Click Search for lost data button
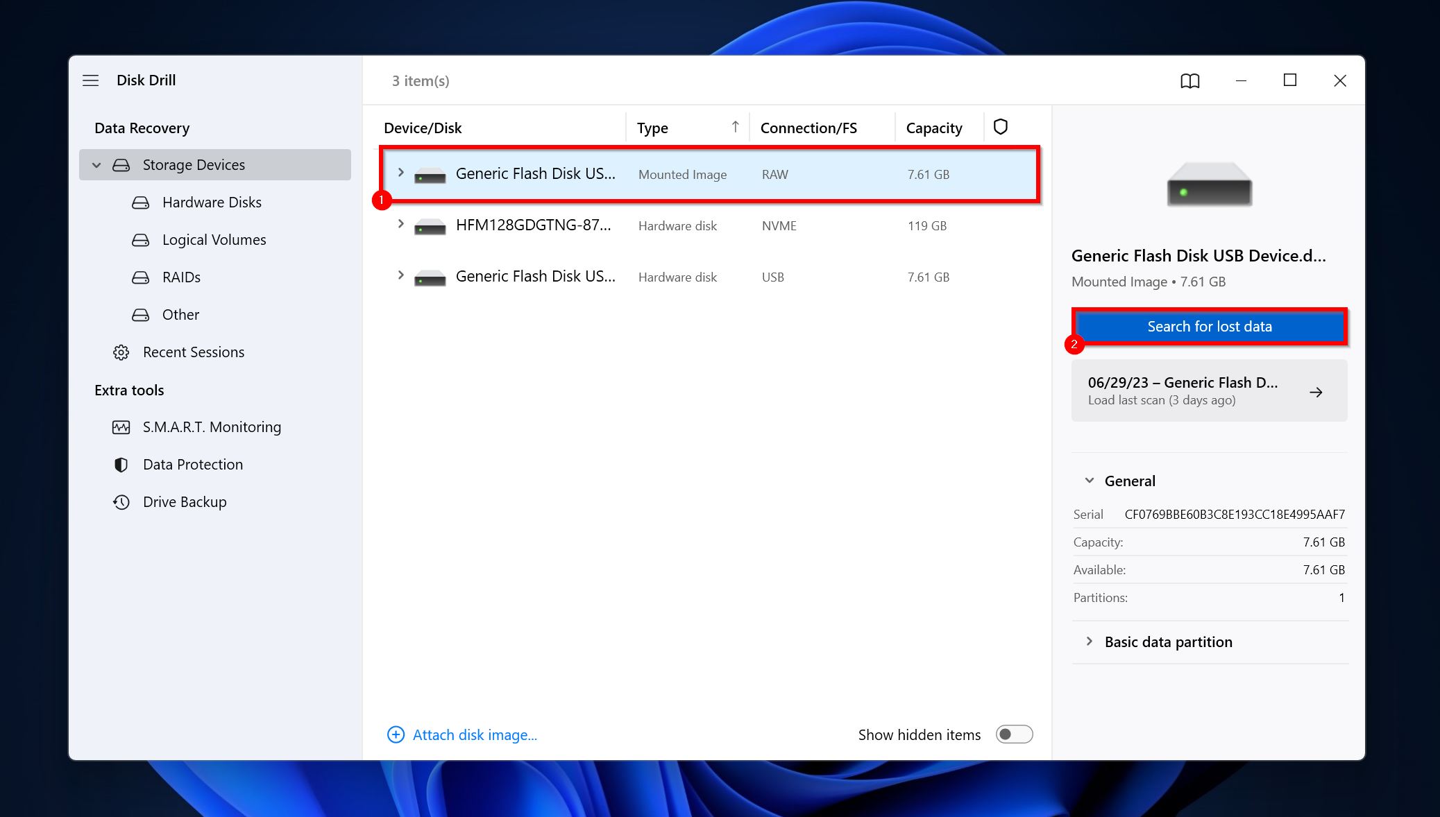This screenshot has height=817, width=1440. (x=1209, y=326)
